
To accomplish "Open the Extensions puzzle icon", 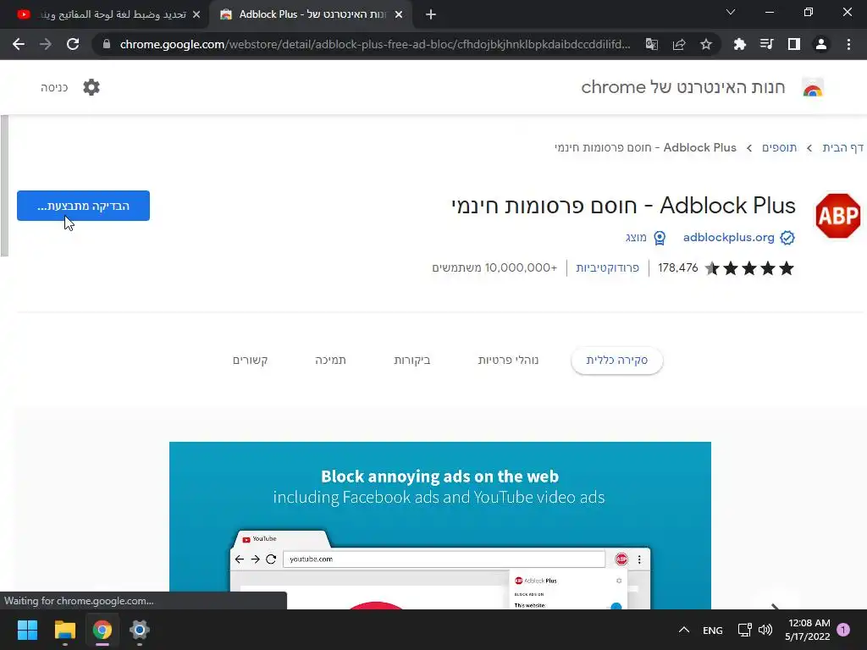I will tap(740, 44).
